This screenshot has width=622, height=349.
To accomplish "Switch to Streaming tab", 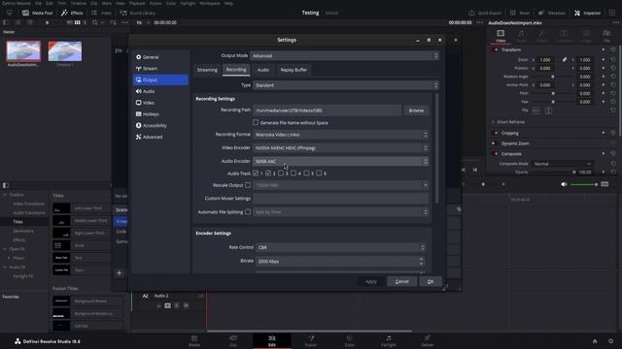I will 207,70.
